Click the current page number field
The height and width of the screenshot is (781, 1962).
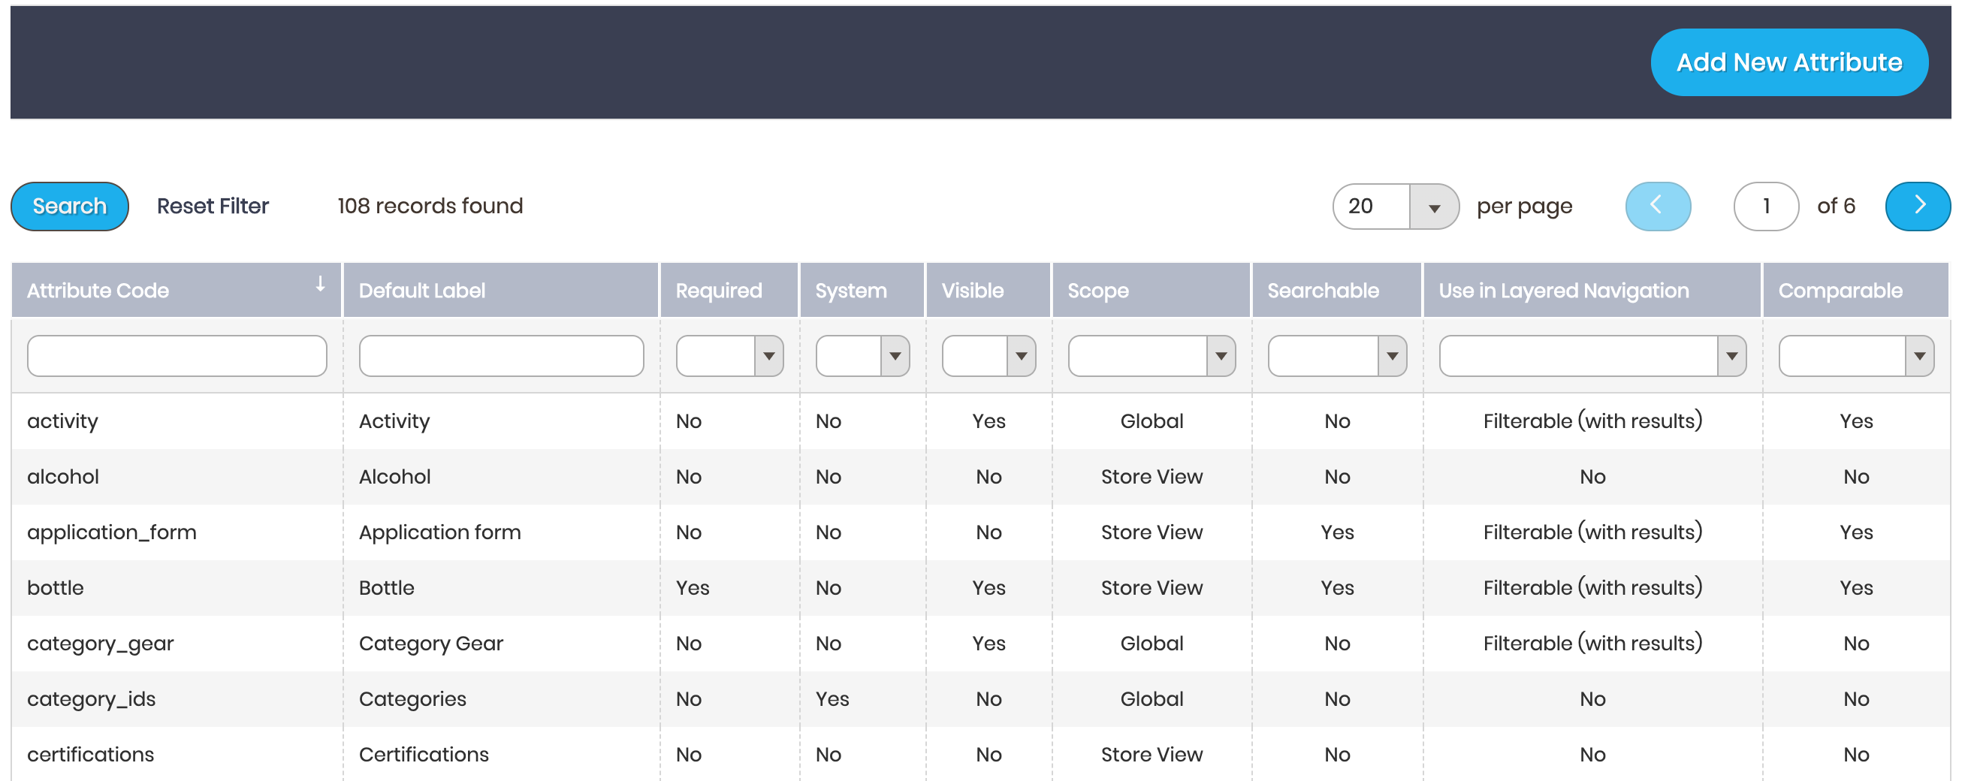pyautogui.click(x=1765, y=207)
